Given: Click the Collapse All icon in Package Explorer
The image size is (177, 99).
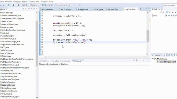Looking at the screenshot, I should click(23, 9).
